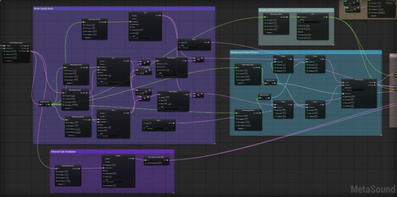Click the resize handle of the Main Synth Body comment
The width and height of the screenshot is (397, 197).
pyautogui.click(x=214, y=144)
